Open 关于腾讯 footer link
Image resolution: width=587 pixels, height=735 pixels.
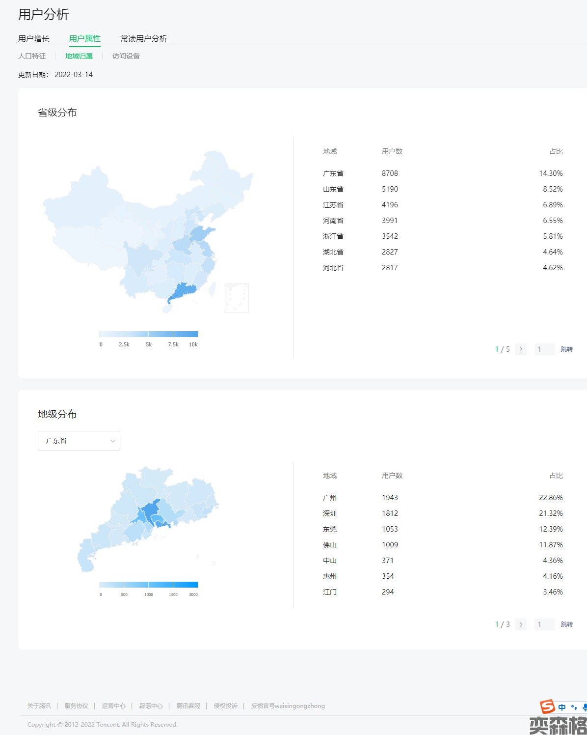[x=39, y=706]
